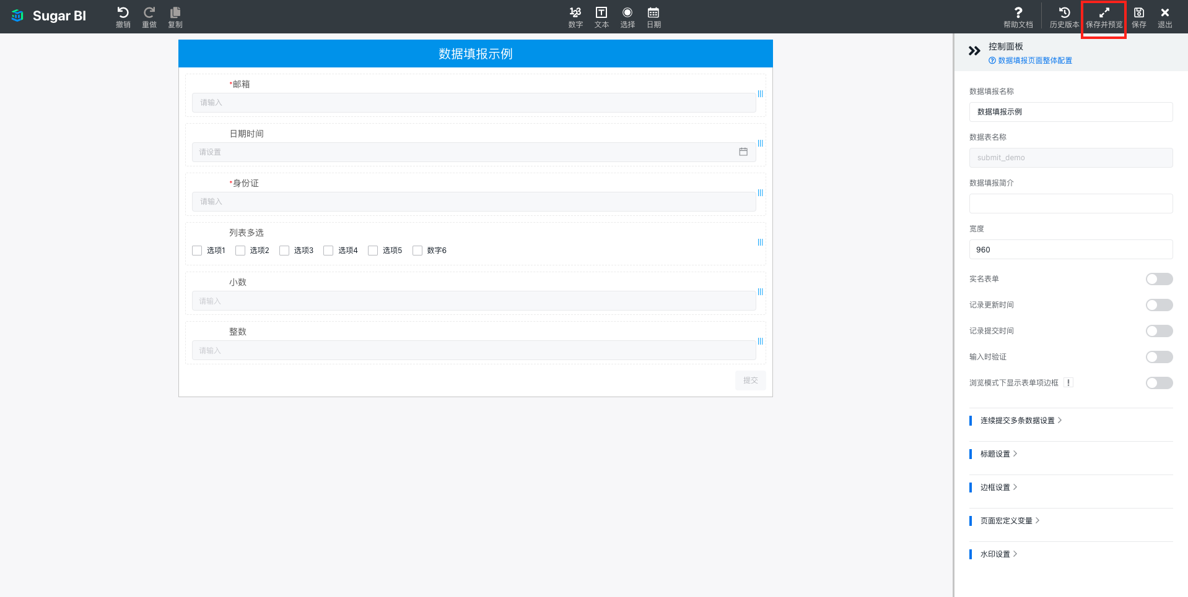Image resolution: width=1188 pixels, height=597 pixels.
Task: Add a 文本 text component
Action: (x=601, y=17)
